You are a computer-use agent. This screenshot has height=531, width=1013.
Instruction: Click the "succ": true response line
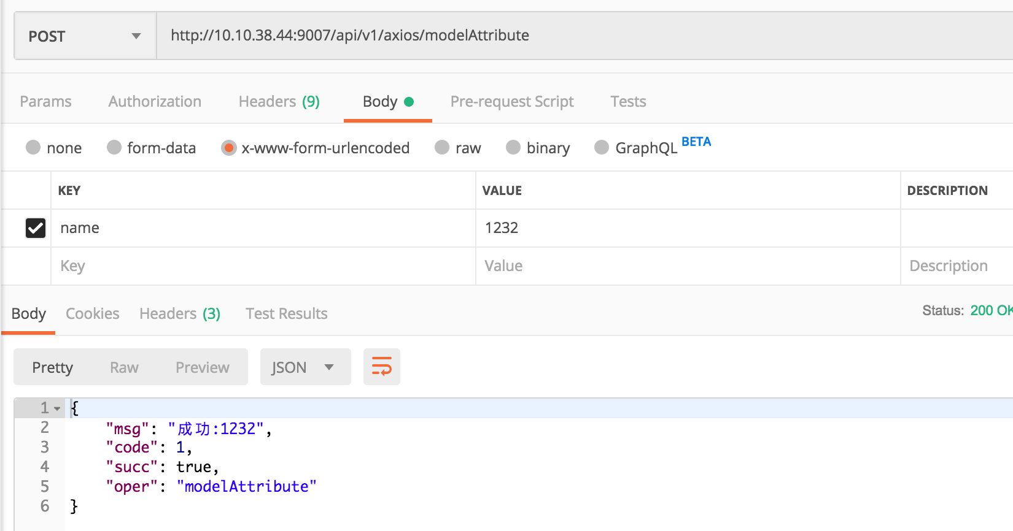pyautogui.click(x=163, y=467)
